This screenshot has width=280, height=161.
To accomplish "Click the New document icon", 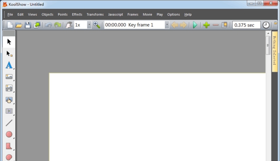I will [10, 25].
